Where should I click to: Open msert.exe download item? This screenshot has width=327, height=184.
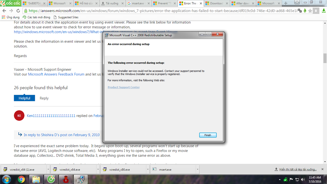(x=173, y=170)
